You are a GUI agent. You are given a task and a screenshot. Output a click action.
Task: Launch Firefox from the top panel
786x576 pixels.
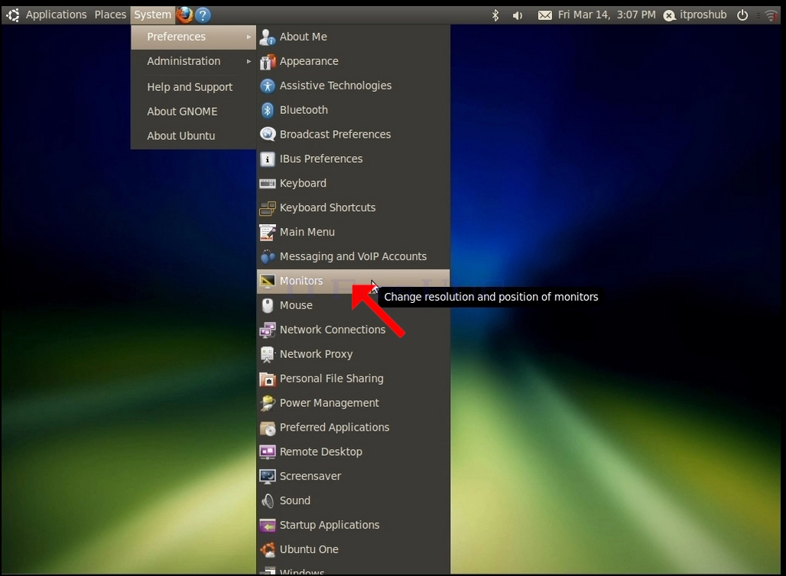tap(184, 15)
